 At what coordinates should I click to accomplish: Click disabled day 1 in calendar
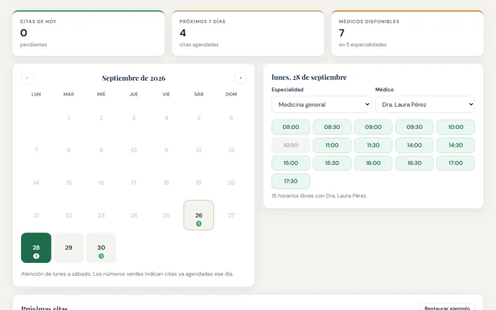pyautogui.click(x=69, y=118)
